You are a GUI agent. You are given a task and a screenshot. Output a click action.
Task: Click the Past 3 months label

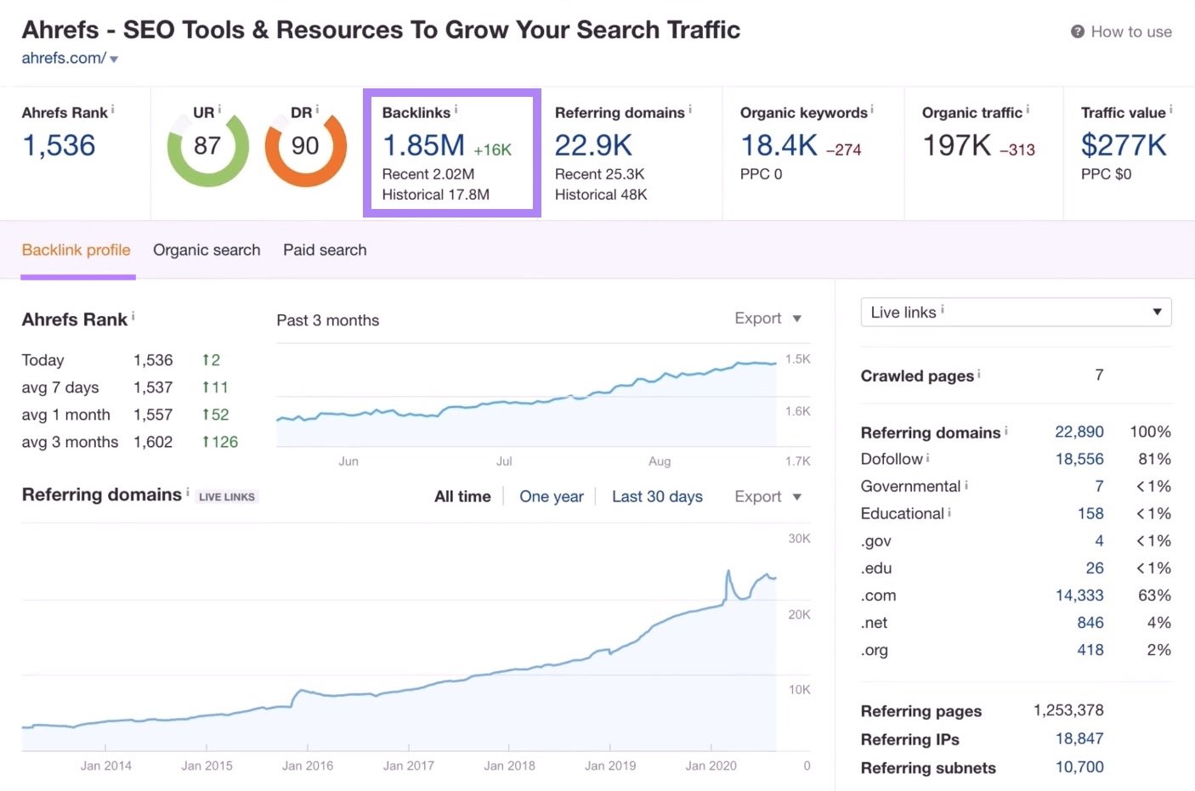pyautogui.click(x=327, y=320)
